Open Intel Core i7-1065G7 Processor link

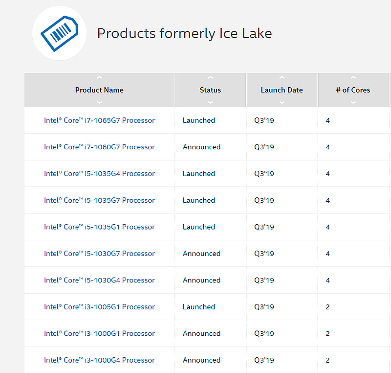point(99,120)
